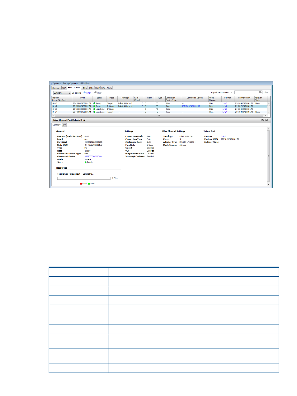297x396 pixels.
Task: Click the Systems icon in the title bar
Action: coord(51,83)
